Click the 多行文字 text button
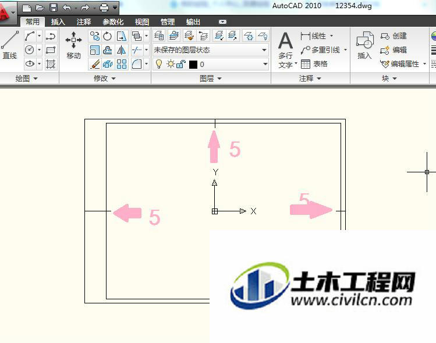Viewport: 436px width, 343px height. click(x=286, y=49)
